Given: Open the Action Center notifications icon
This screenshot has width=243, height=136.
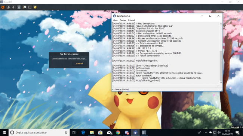Looking at the screenshot, I should coord(237,132).
